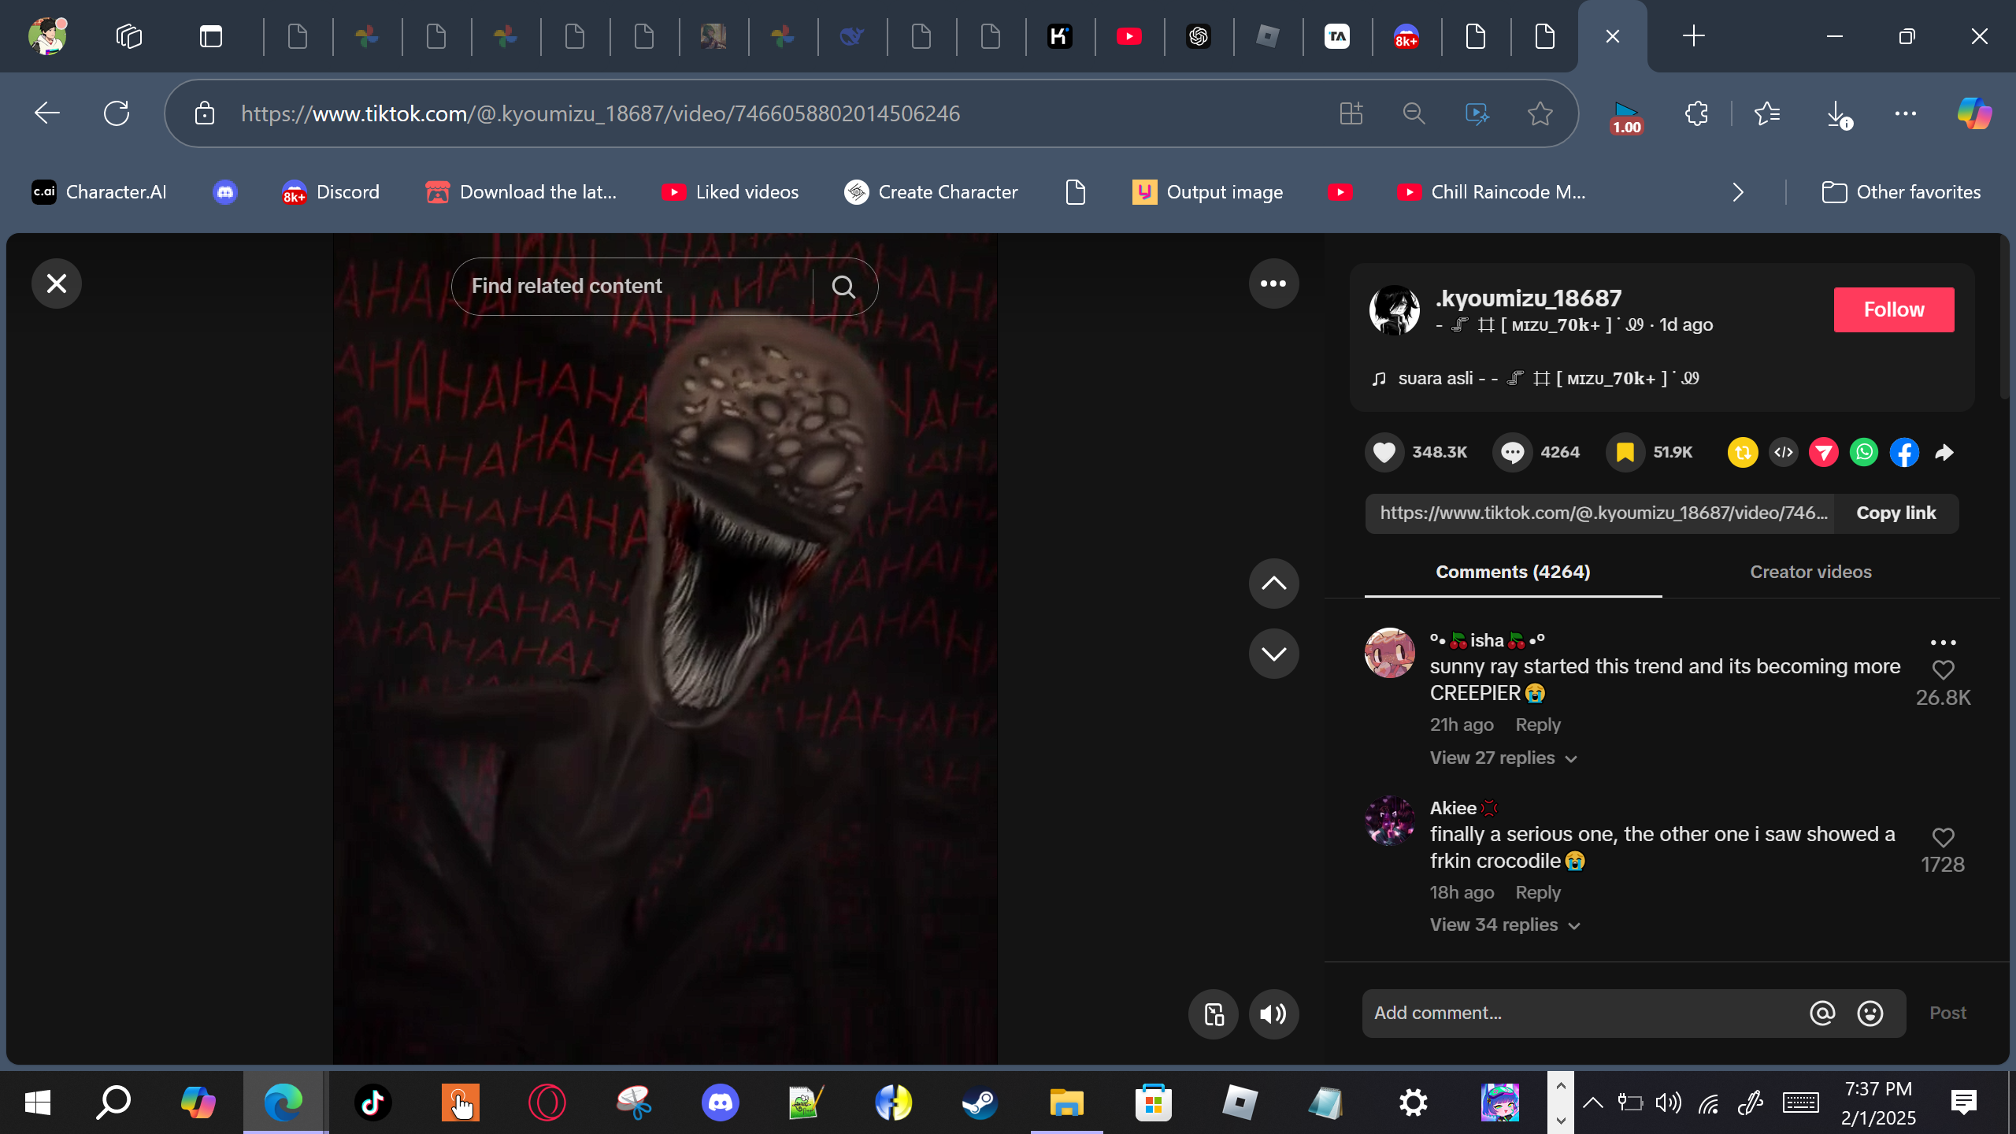Screen dimensions: 2016x1134
Task: Go to next video with down chevron
Action: tap(1273, 654)
